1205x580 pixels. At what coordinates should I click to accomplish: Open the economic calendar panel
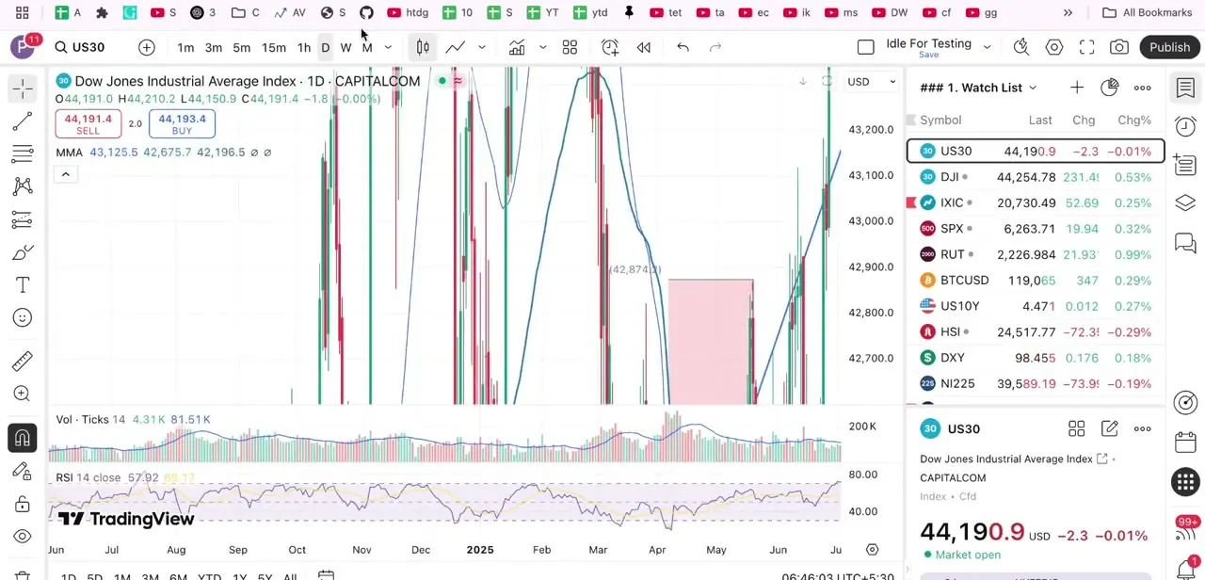click(1185, 443)
